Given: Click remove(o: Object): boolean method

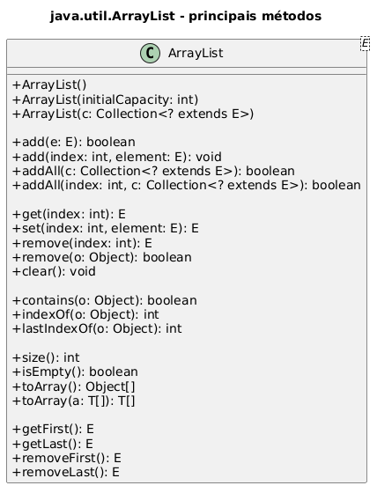Looking at the screenshot, I should coord(101,257).
